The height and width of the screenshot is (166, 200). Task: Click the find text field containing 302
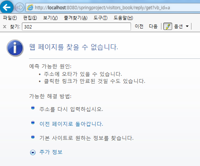pos(76,27)
